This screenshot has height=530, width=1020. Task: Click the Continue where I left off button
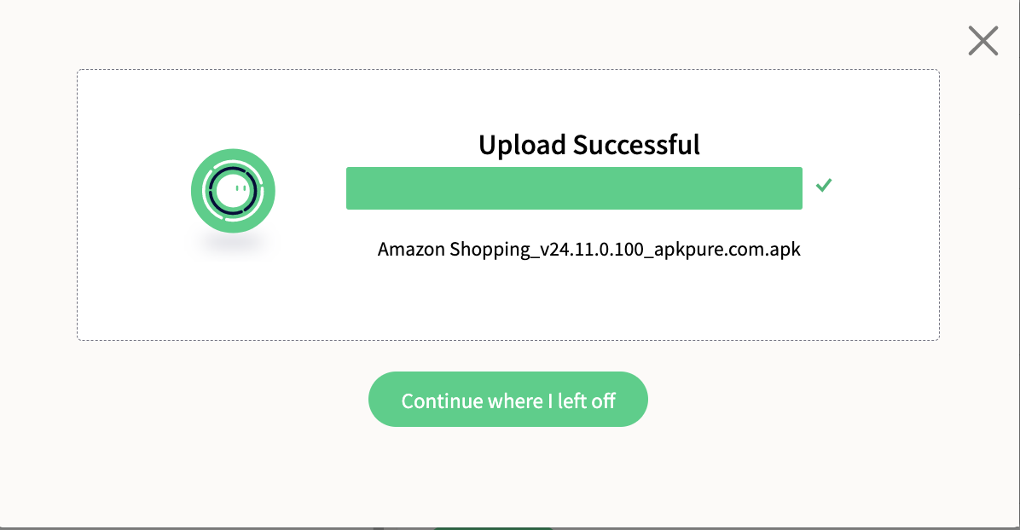[x=508, y=400]
